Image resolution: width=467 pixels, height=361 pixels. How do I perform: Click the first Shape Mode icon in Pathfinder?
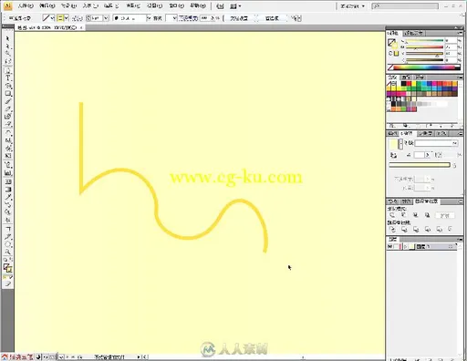tap(392, 215)
